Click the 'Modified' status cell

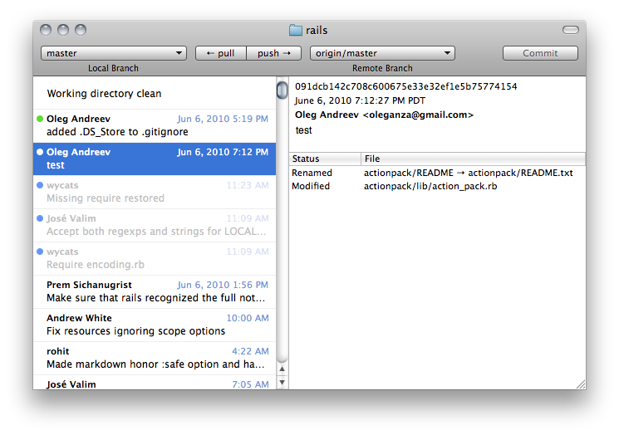click(311, 186)
